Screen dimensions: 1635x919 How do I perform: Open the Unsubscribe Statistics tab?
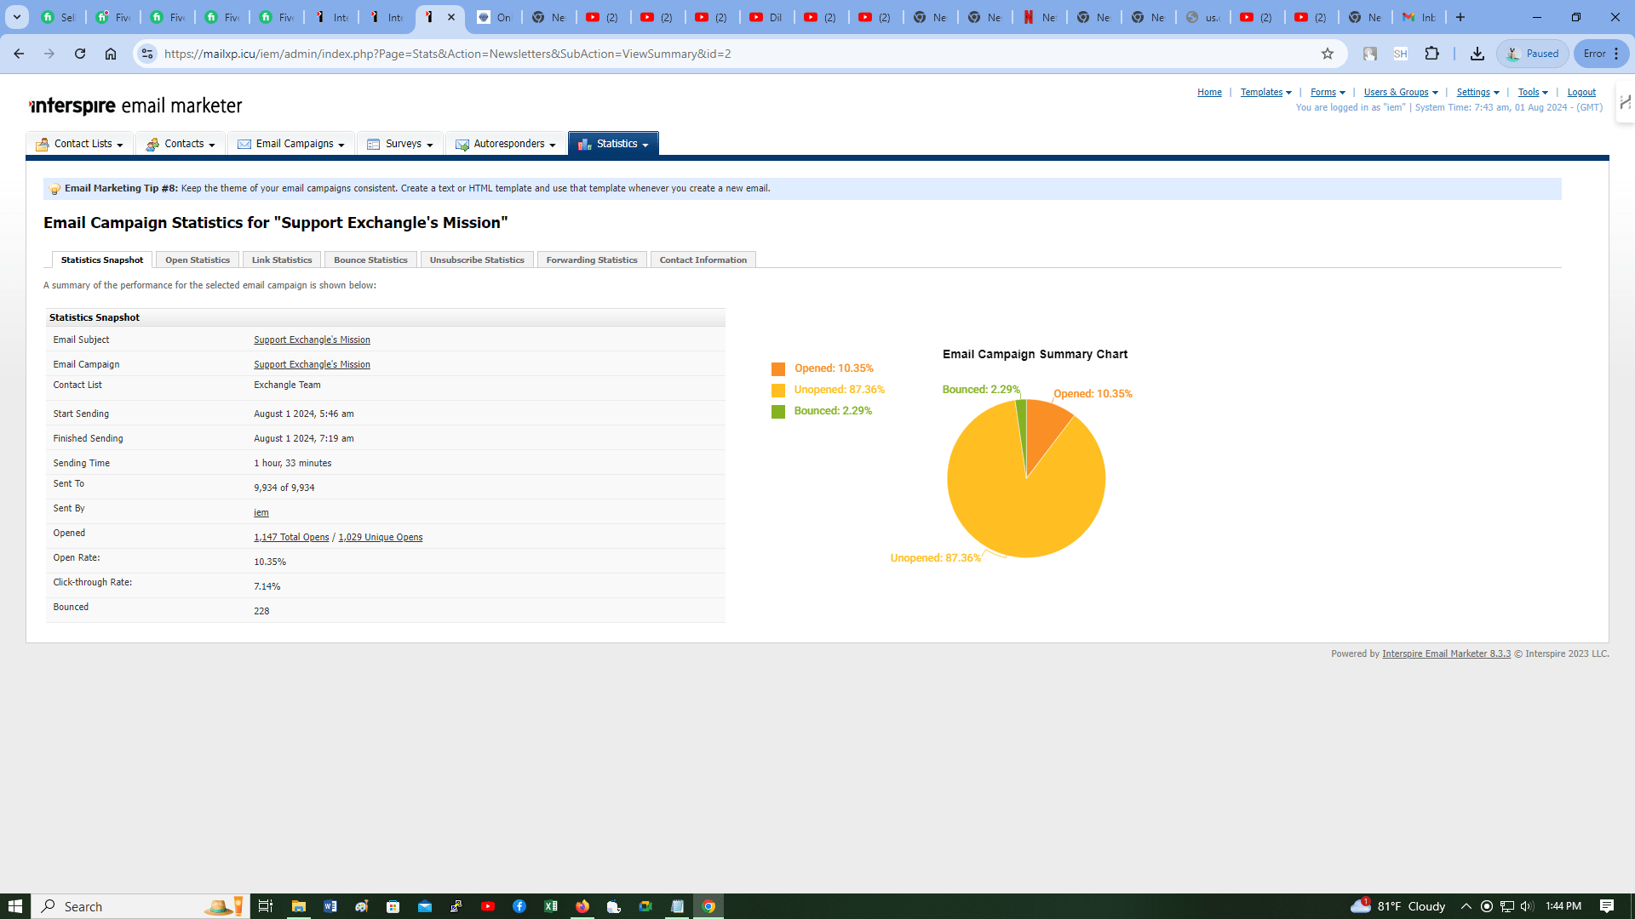click(x=476, y=260)
